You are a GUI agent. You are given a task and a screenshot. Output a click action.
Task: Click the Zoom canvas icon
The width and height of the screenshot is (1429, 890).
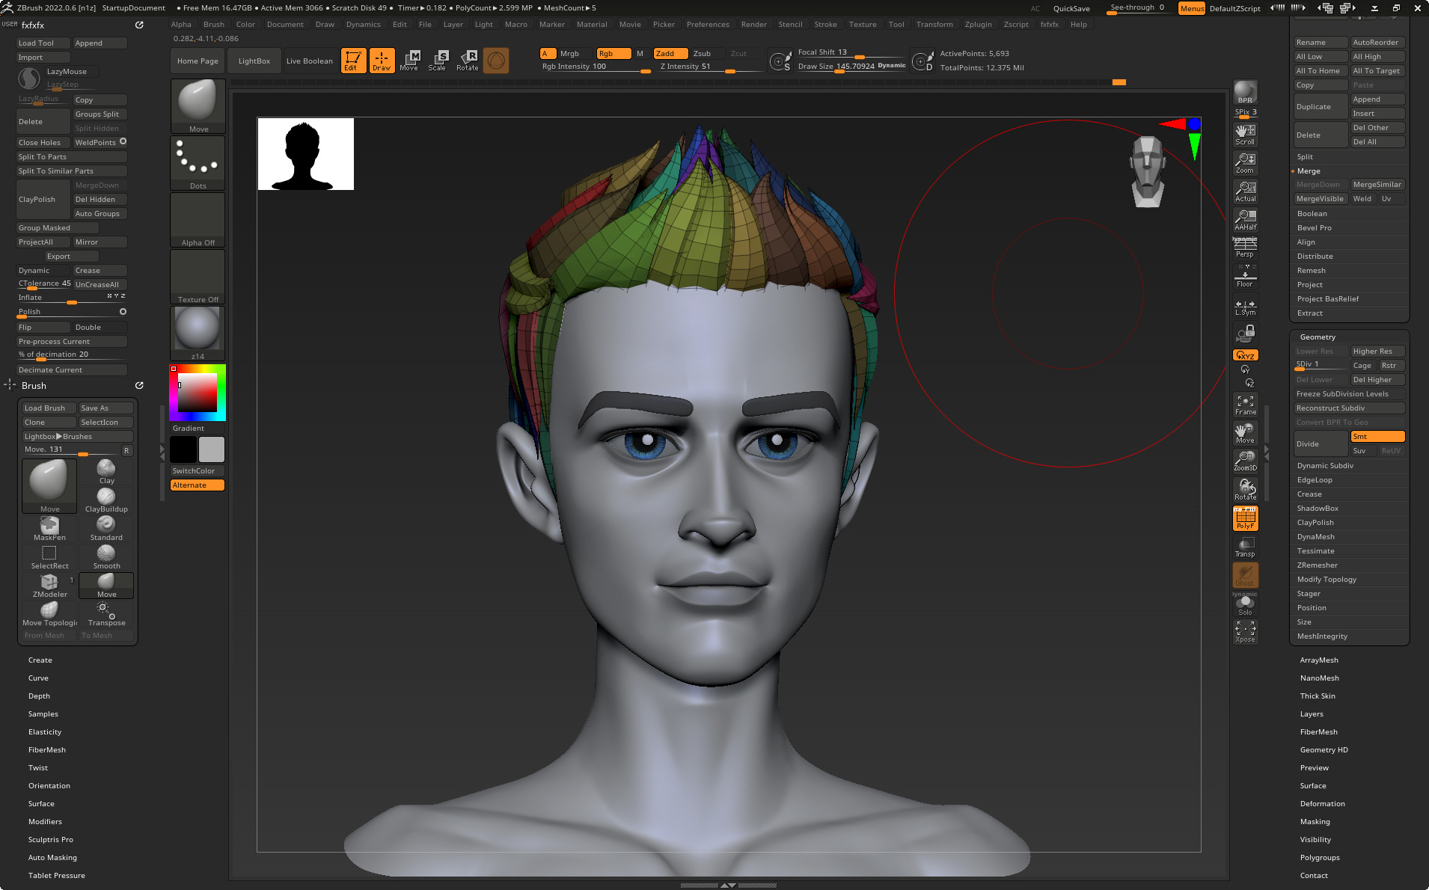coord(1245,163)
